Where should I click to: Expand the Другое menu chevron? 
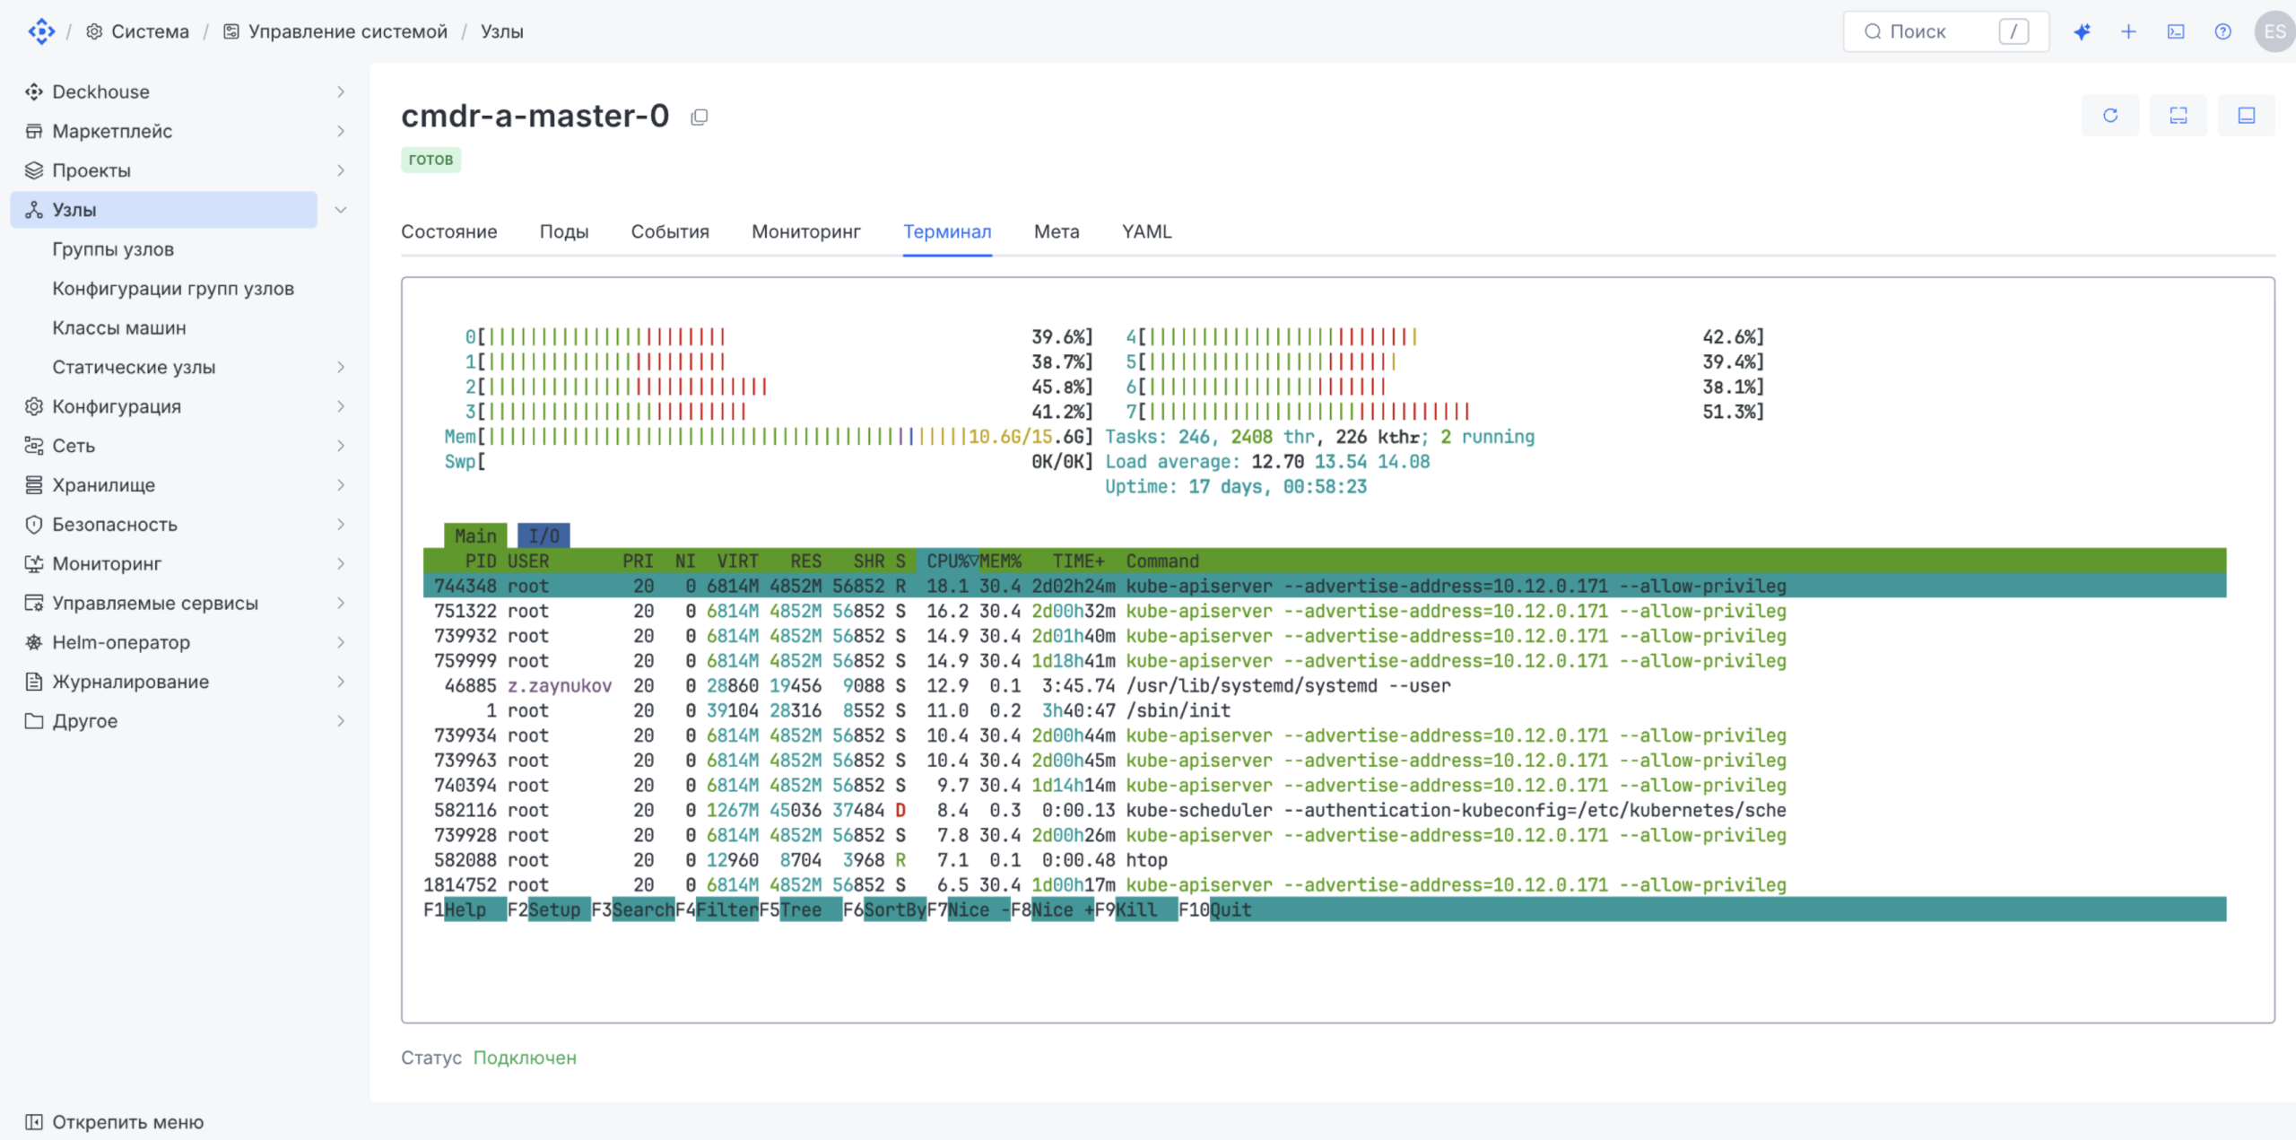[x=341, y=721]
